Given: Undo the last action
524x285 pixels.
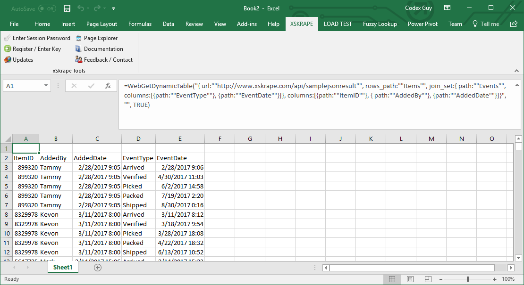Looking at the screenshot, I should pyautogui.click(x=81, y=8).
